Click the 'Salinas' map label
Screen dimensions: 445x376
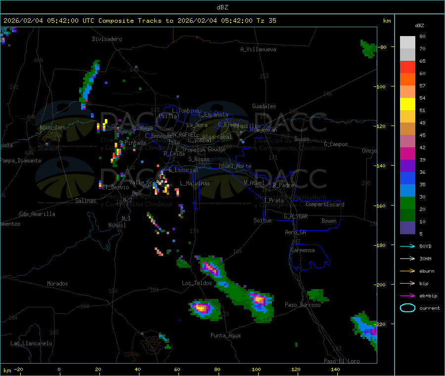pos(86,201)
